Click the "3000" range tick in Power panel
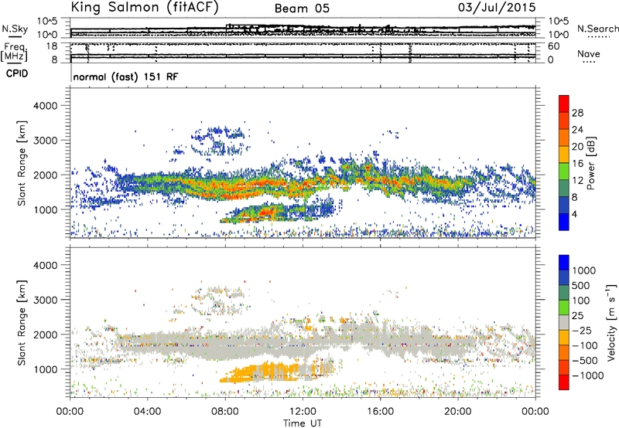The height and width of the screenshot is (428, 619). [x=45, y=141]
